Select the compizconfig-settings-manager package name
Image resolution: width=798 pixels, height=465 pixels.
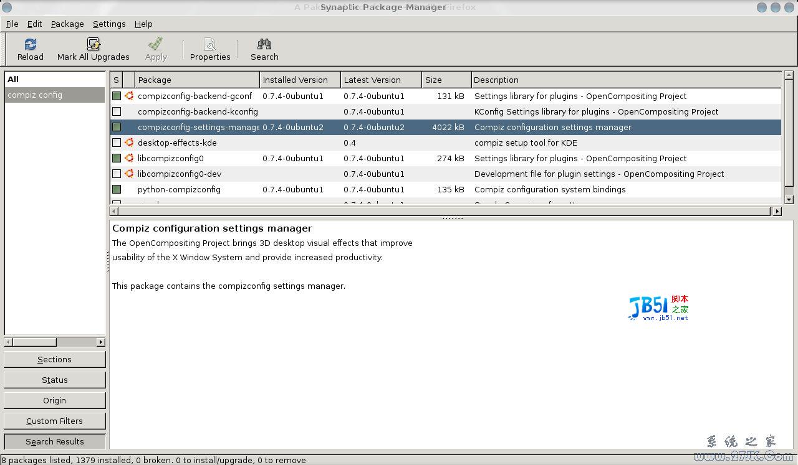point(198,127)
